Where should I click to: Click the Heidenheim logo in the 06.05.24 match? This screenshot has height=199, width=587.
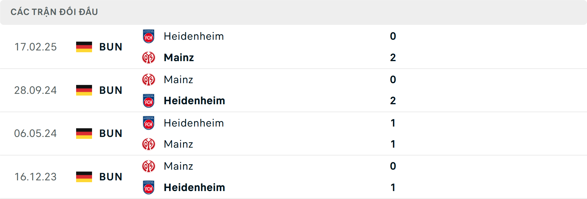click(x=149, y=123)
